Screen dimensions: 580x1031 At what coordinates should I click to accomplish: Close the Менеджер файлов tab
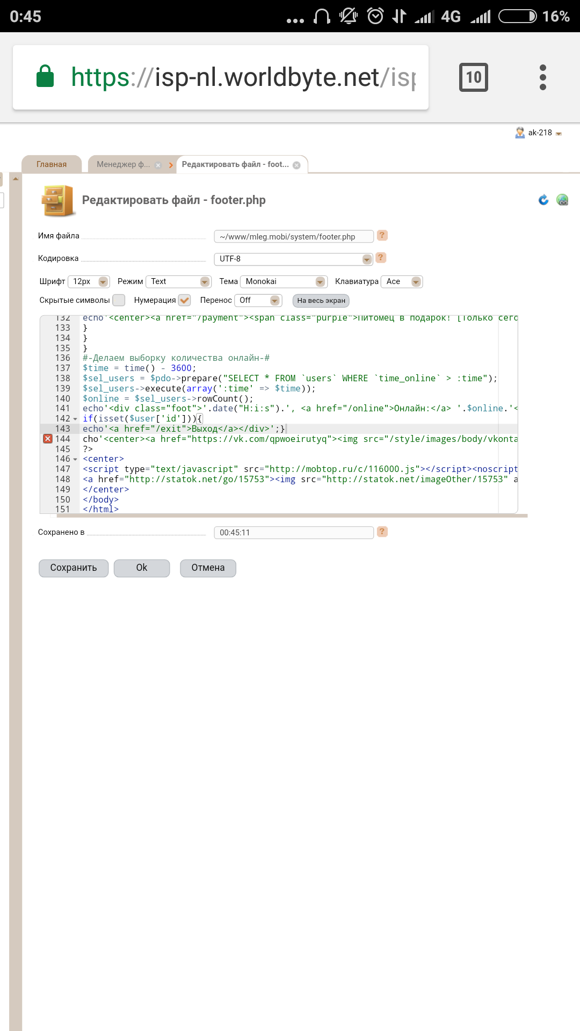[158, 165]
